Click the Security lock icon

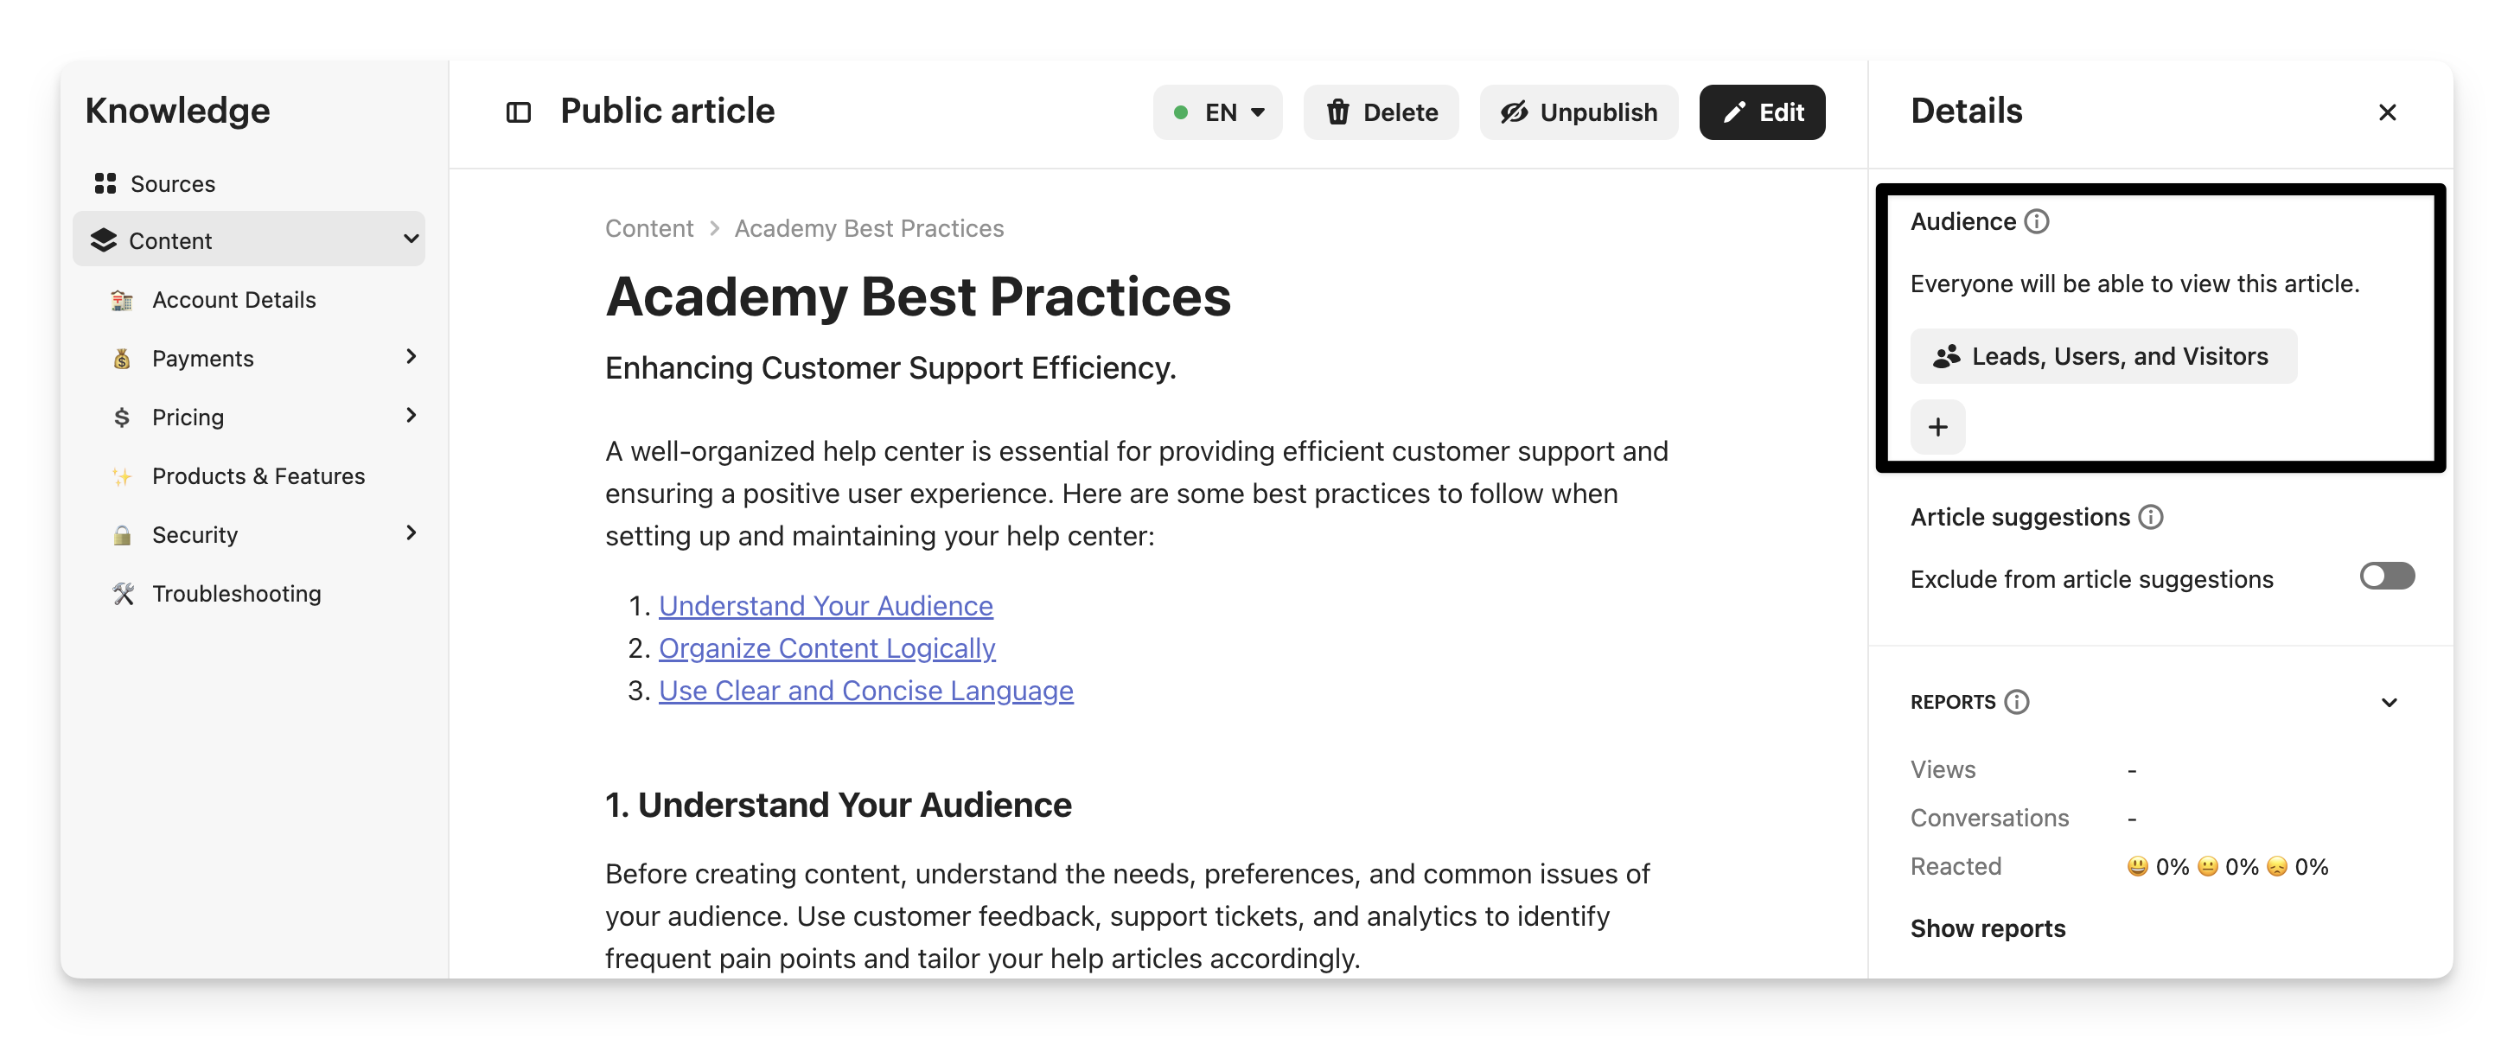point(123,534)
